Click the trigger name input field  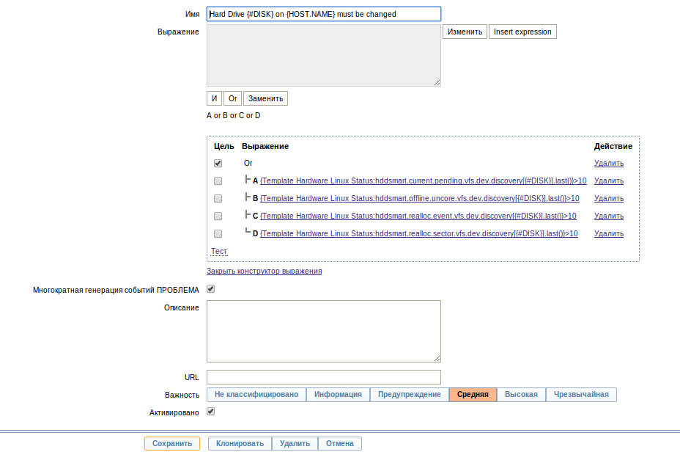click(x=324, y=14)
